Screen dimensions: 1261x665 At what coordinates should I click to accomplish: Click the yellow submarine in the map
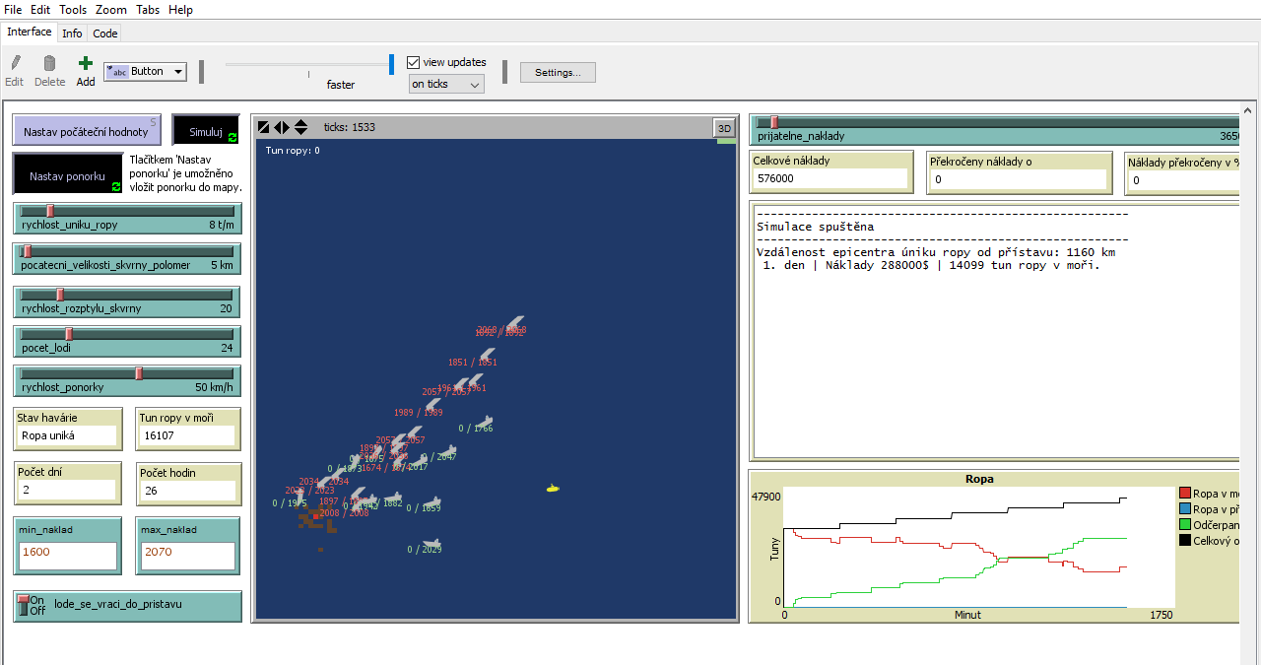(554, 488)
